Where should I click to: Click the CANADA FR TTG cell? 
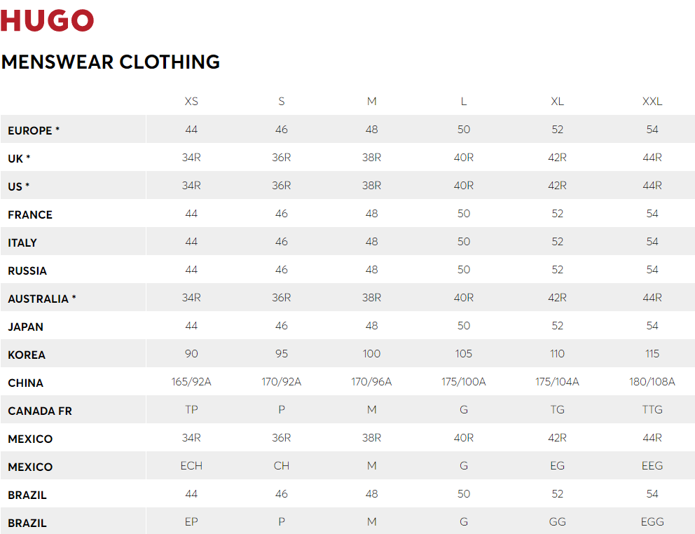click(x=652, y=409)
